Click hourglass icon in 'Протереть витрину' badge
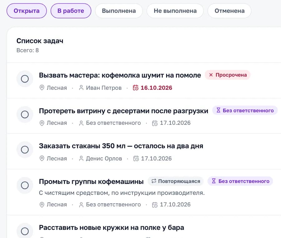Screen dimensions: 281x238 click(x=218, y=110)
